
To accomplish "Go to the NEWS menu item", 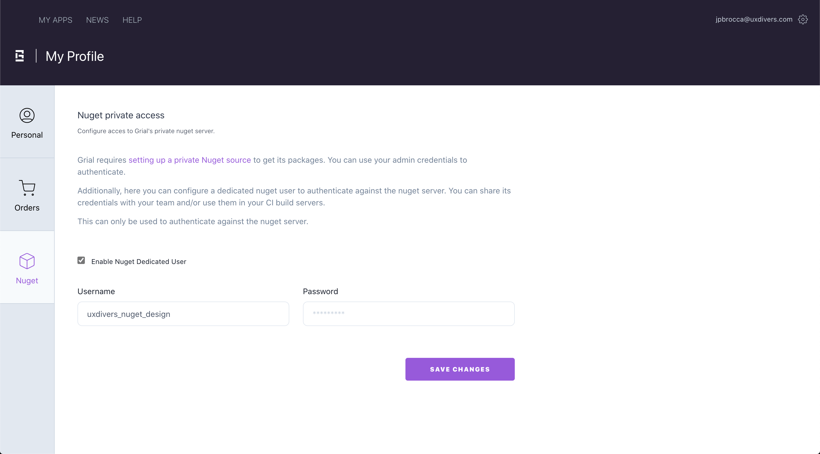I will pyautogui.click(x=97, y=20).
